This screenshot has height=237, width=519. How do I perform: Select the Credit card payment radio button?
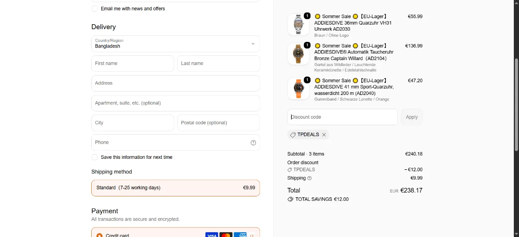[x=99, y=235]
